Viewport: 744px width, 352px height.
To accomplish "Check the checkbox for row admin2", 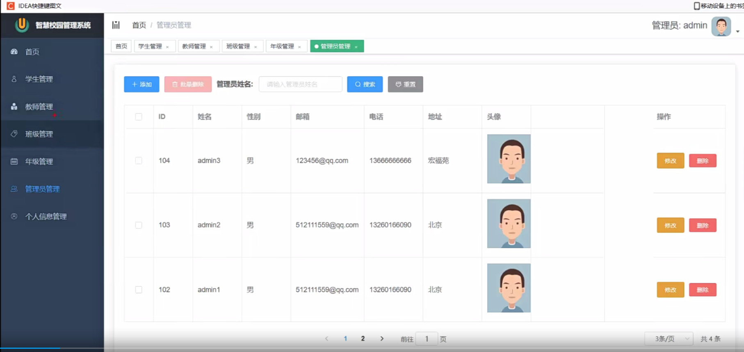I will (x=139, y=225).
